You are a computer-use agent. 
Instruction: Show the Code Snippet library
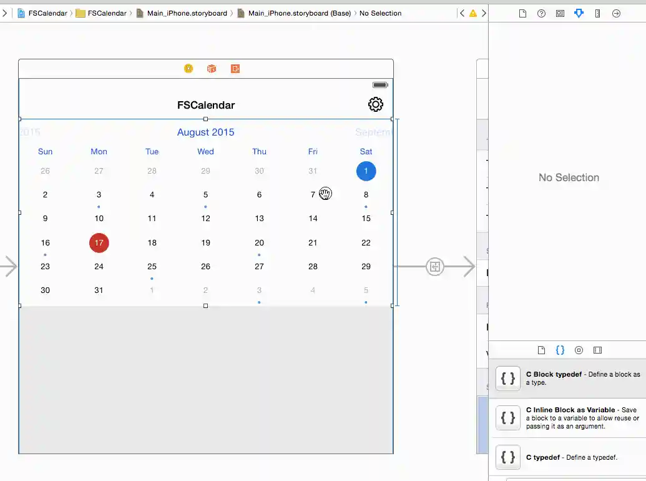tap(560, 350)
